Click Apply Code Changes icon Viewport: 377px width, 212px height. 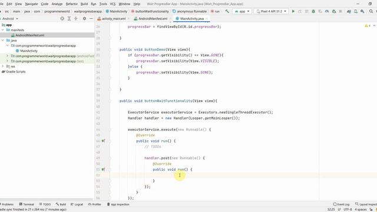[306, 11]
